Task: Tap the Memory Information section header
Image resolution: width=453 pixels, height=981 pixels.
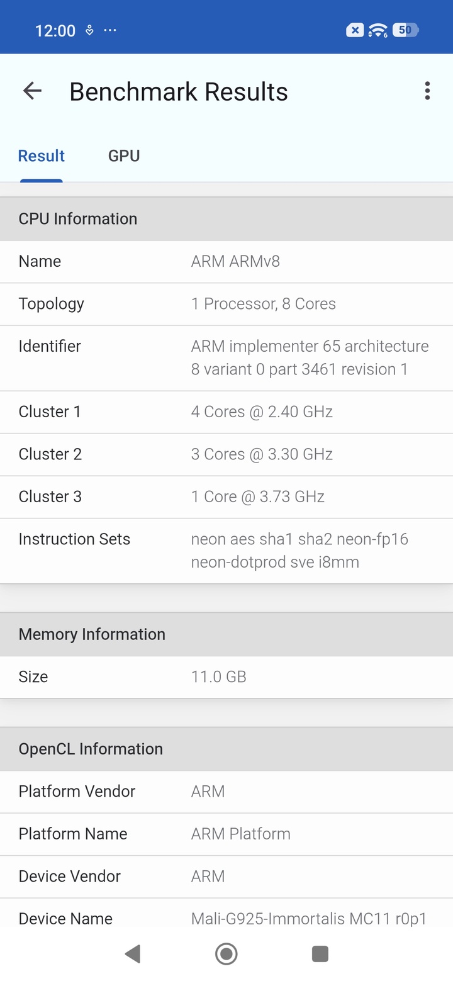Action: tap(226, 634)
